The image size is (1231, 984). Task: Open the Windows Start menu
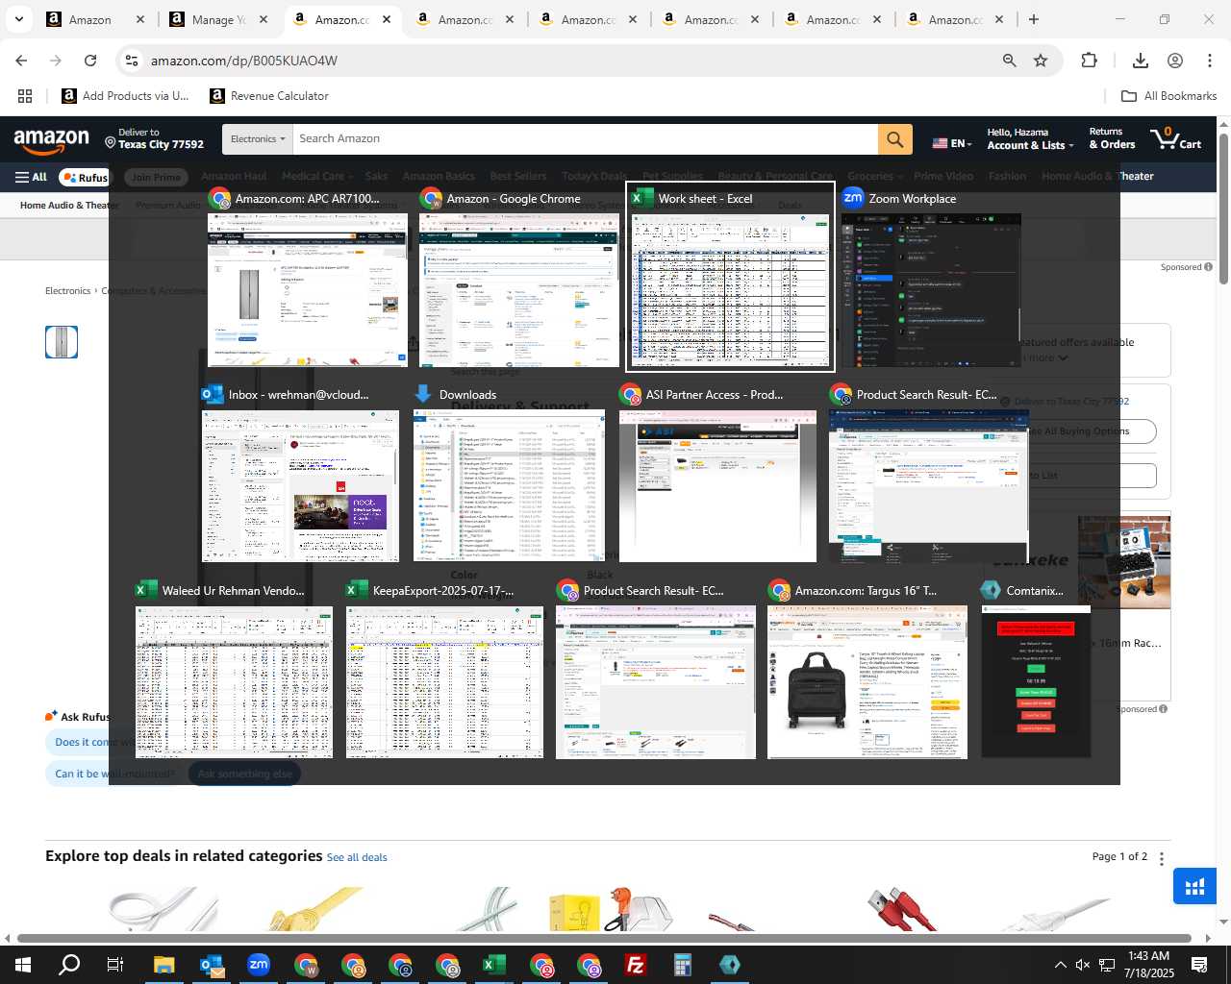23,965
